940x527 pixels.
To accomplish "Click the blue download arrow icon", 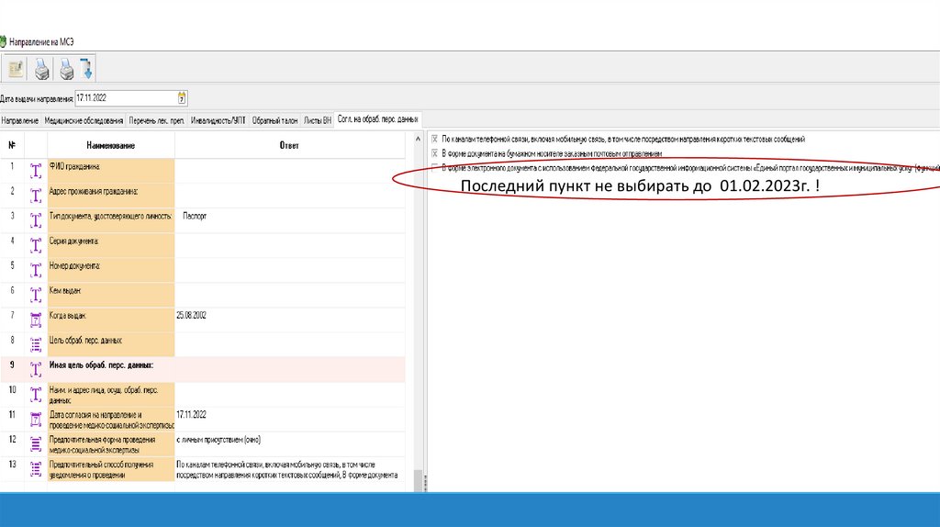I will (86, 68).
